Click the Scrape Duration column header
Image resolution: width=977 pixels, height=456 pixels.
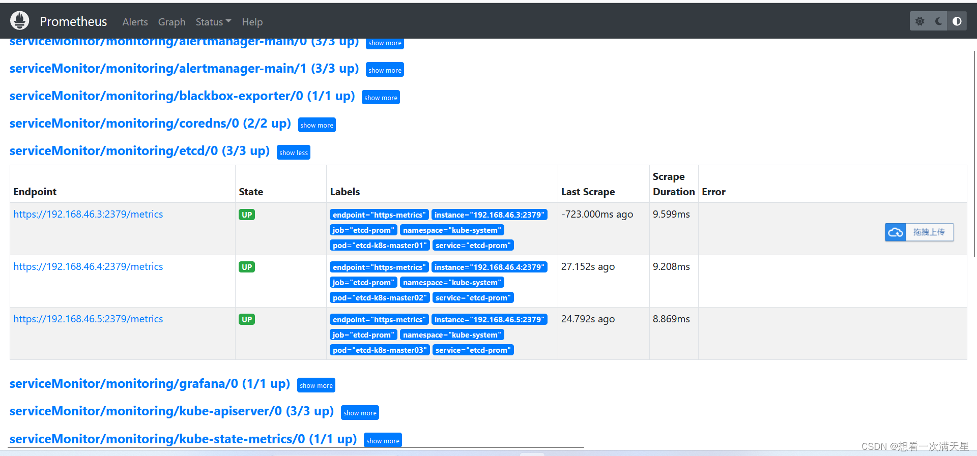[x=674, y=184]
